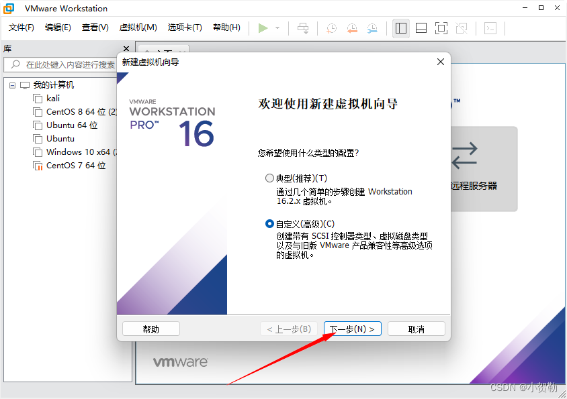The width and height of the screenshot is (567, 399).
Task: Select the CentOS 7 64 位 virtual machine
Action: point(76,165)
